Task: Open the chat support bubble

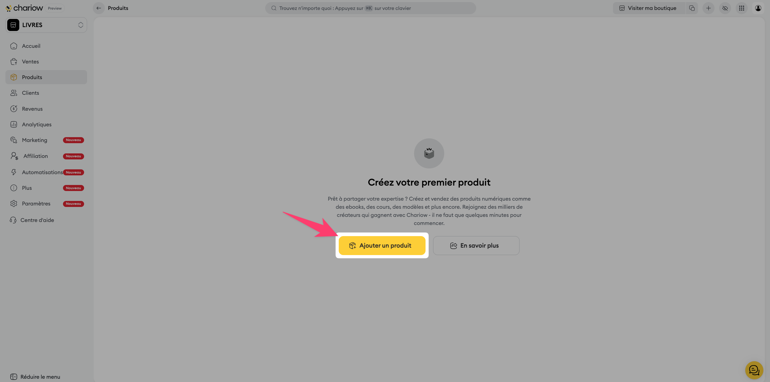Action: point(754,370)
